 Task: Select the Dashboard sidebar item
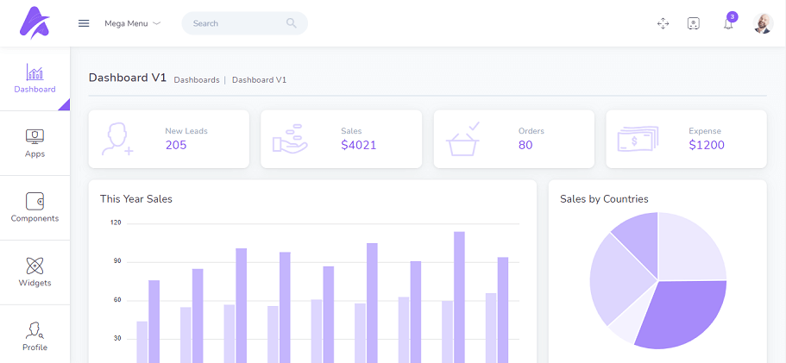[35, 79]
